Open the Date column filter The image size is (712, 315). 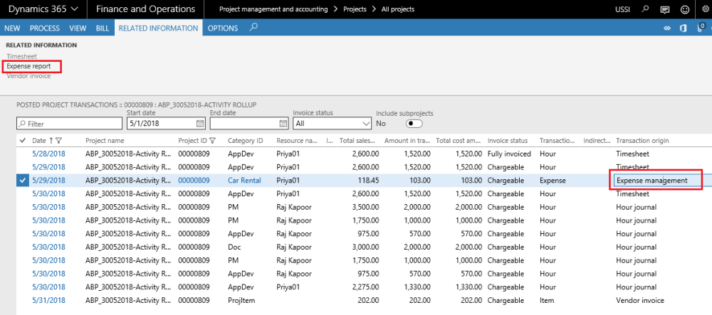pos(59,141)
